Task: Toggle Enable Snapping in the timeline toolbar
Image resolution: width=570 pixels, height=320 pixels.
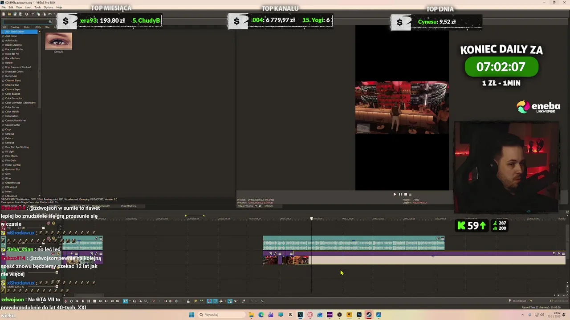Action: [x=209, y=301]
